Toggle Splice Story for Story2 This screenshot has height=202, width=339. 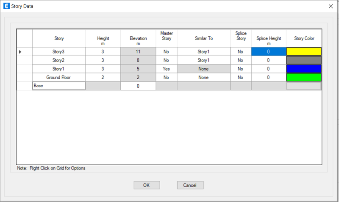[241, 60]
